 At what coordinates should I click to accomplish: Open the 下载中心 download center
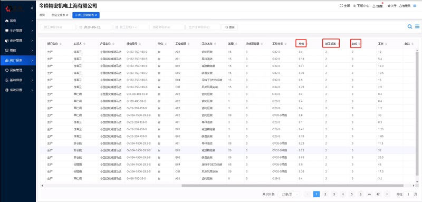coord(361,6)
